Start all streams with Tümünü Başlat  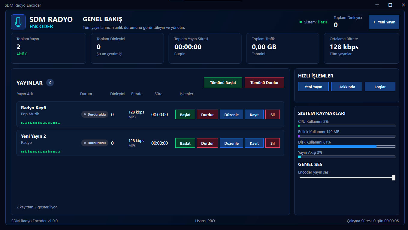[x=223, y=83]
